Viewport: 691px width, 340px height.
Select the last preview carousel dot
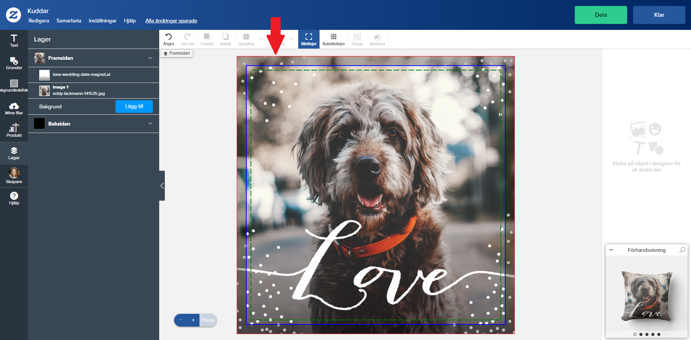coord(658,334)
